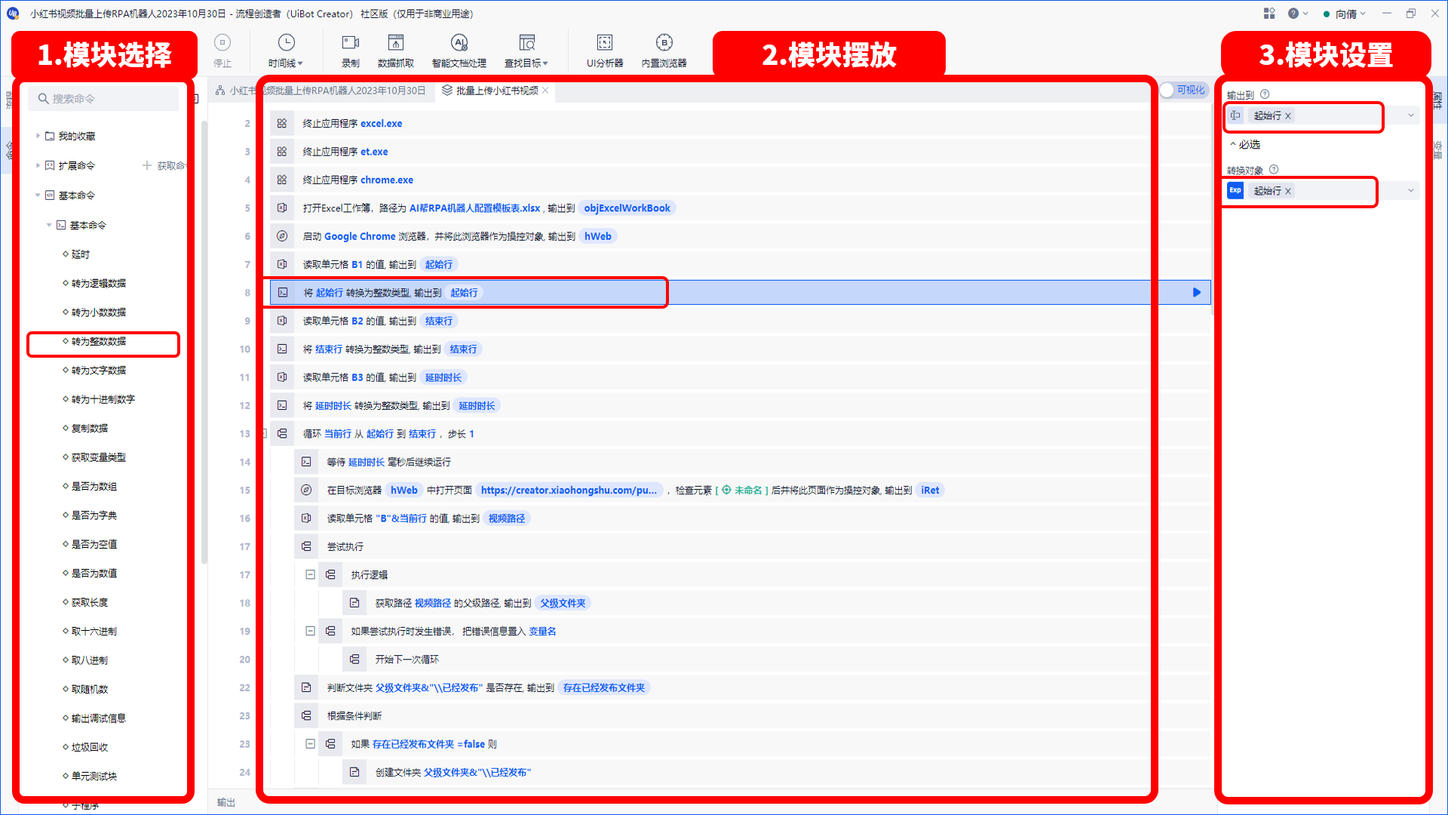Click the icon of the 终止应用程序 et.exe row
Viewport: 1448px width, 815px height.
(282, 152)
